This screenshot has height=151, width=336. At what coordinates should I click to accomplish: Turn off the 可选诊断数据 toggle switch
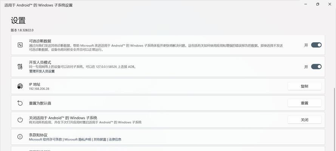(316, 45)
